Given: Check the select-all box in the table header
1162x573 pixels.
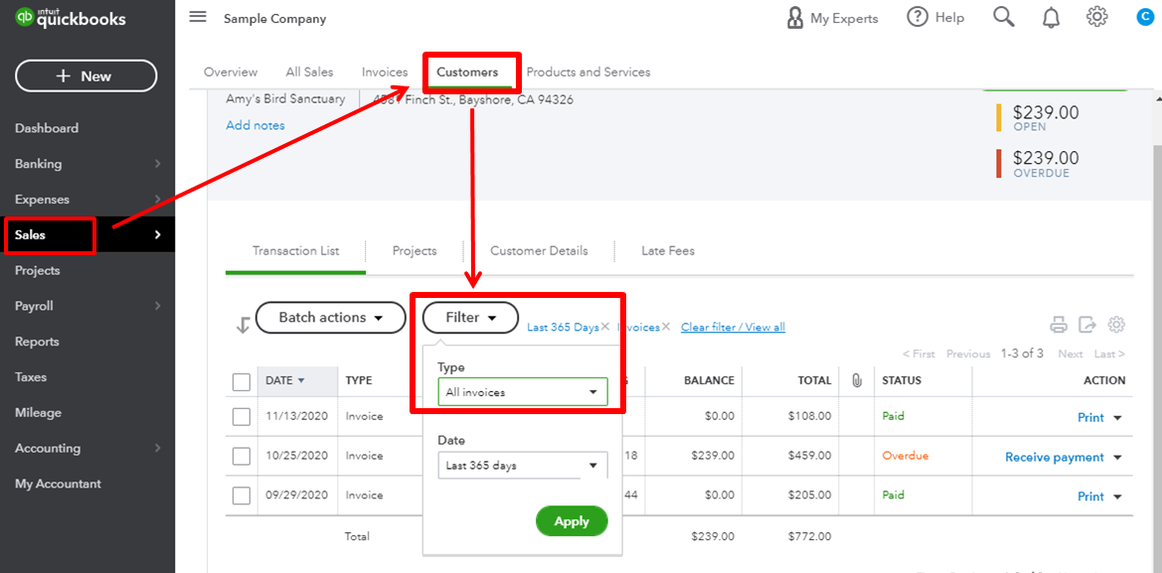Looking at the screenshot, I should (242, 380).
